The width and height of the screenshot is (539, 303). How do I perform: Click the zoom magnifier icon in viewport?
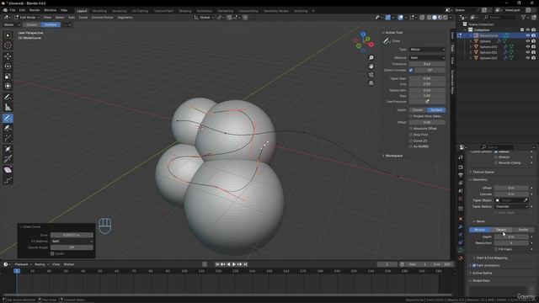point(371,58)
